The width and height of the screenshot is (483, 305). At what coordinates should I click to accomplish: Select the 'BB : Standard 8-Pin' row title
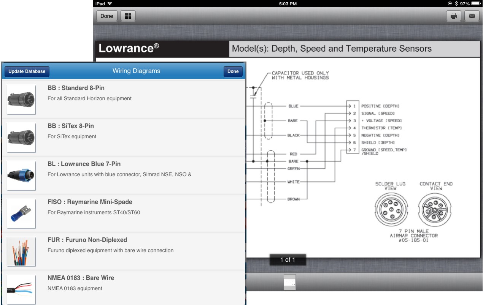pos(76,88)
